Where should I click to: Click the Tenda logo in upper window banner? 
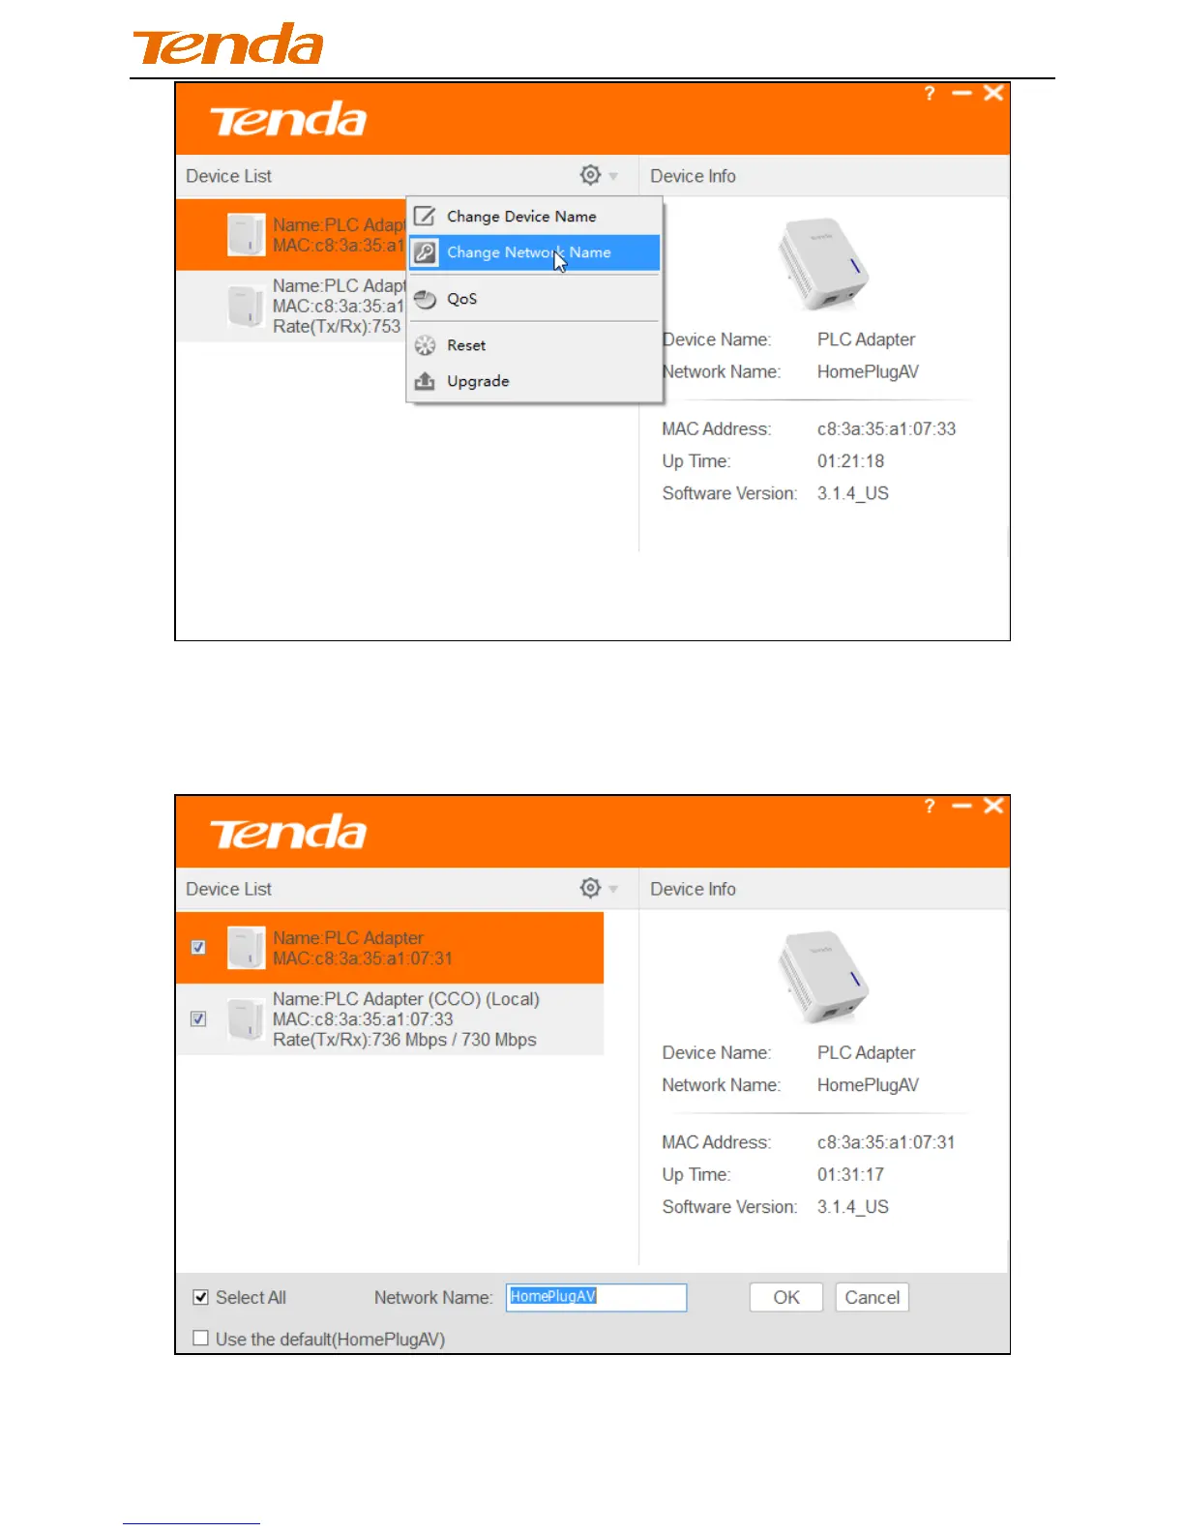[288, 120]
